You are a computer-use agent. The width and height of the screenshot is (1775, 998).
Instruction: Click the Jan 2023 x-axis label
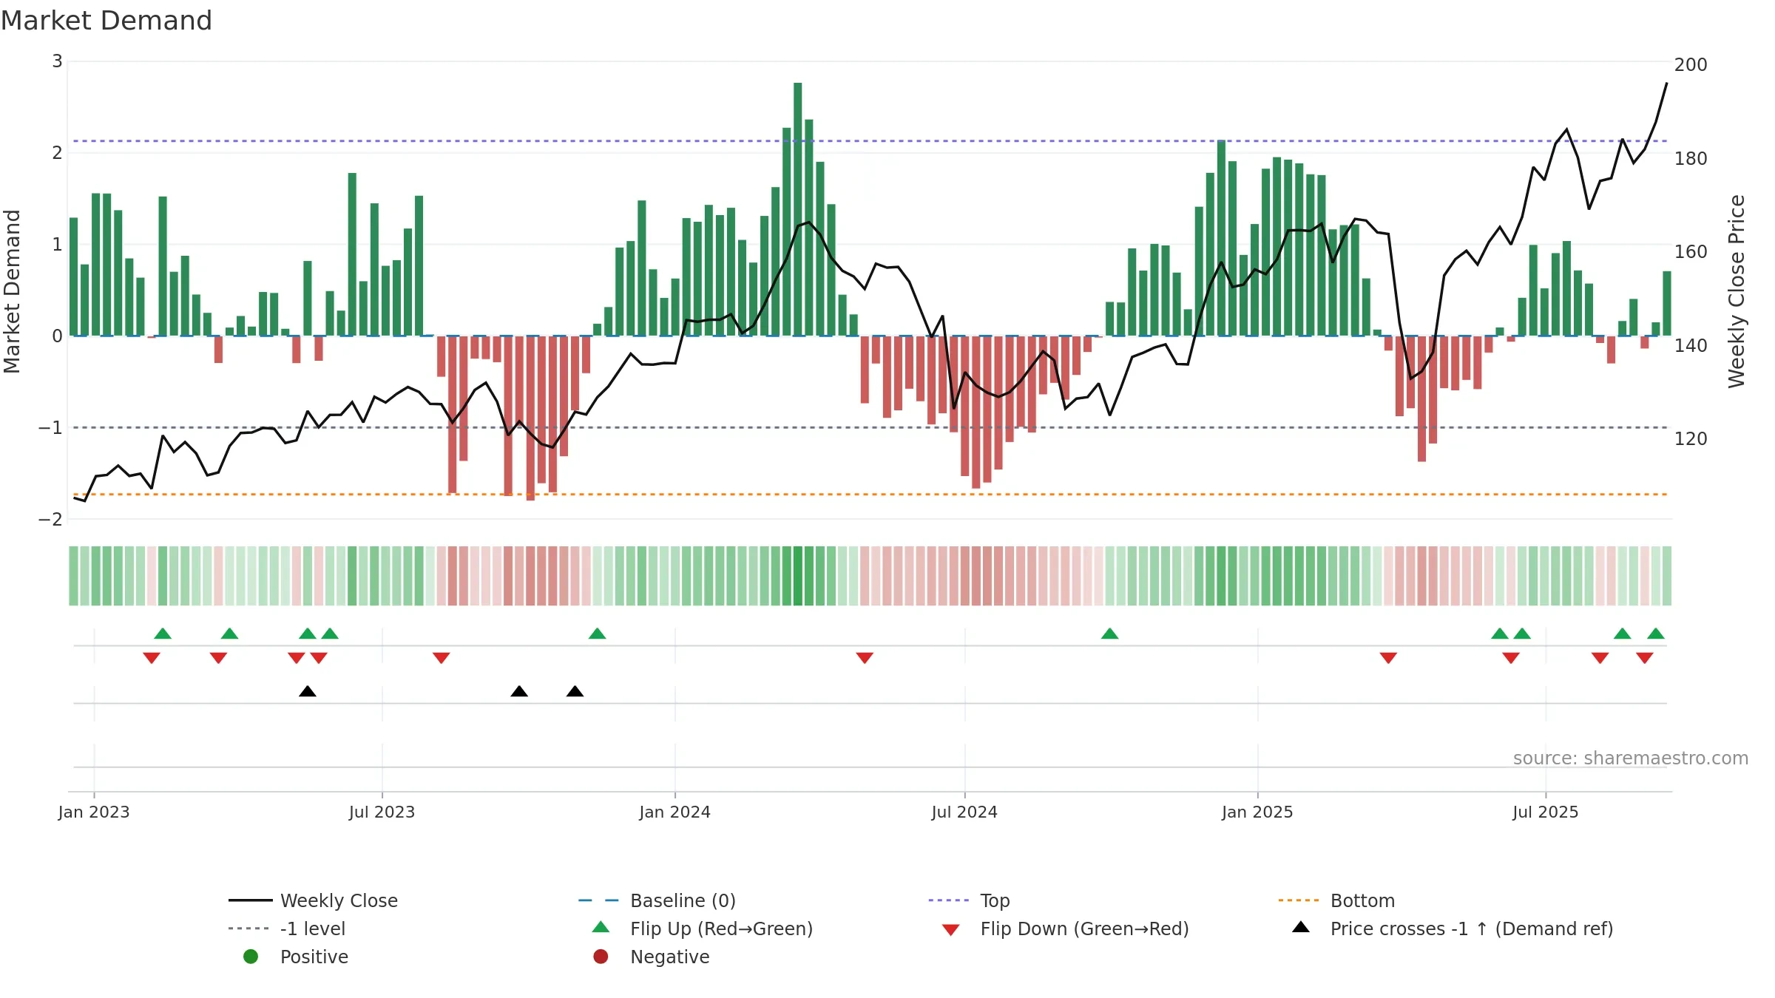(94, 812)
